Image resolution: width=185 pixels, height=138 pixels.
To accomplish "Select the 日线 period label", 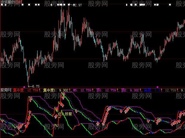I will [x=19, y=2].
